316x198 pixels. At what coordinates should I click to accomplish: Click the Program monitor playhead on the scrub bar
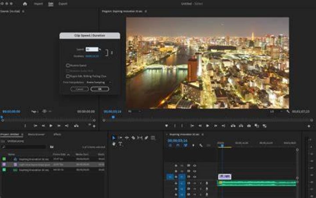pyautogui.click(x=113, y=117)
